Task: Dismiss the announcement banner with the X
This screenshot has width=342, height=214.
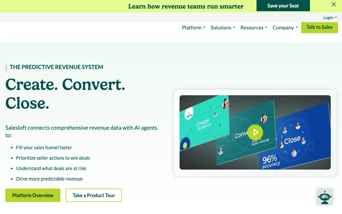Action: [x=333, y=4]
